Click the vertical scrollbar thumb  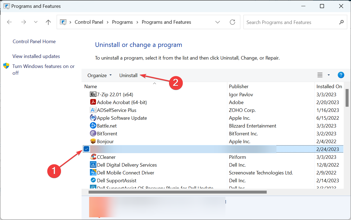pyautogui.click(x=347, y=98)
